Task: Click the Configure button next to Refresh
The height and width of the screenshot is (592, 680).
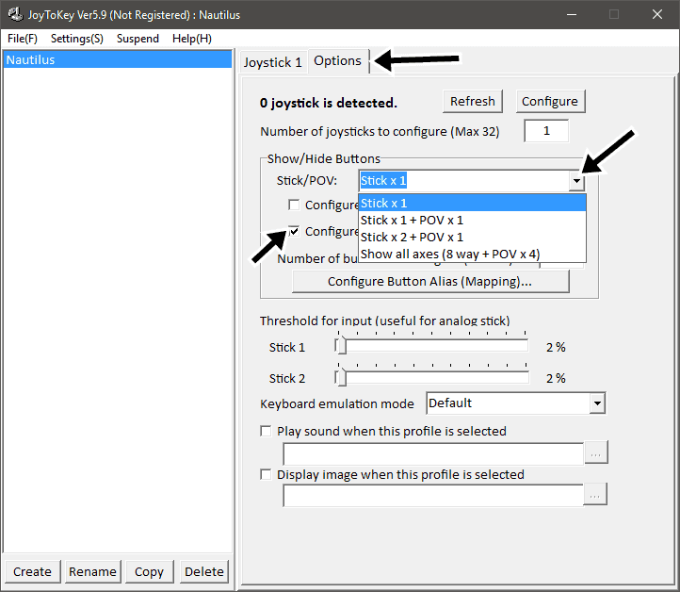Action: pos(550,101)
